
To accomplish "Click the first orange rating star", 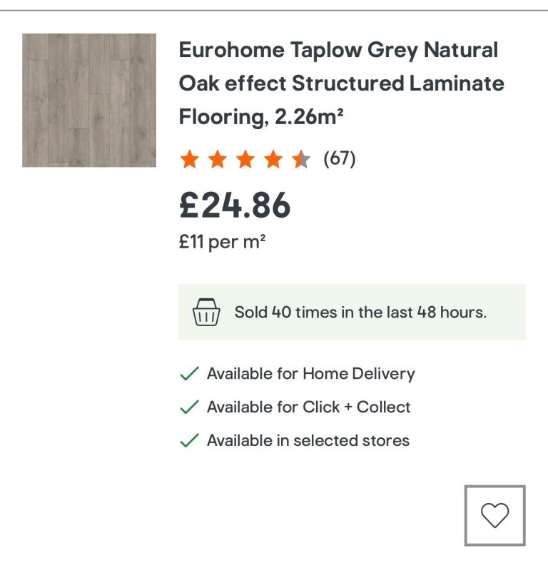I will pos(189,159).
